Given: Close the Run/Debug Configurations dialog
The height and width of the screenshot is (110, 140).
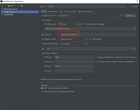Looking at the screenshot, I should 137,1.
